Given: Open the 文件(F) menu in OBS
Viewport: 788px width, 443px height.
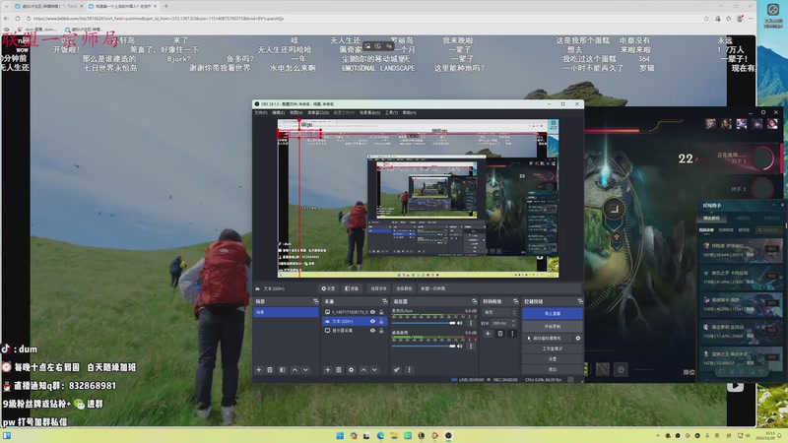Looking at the screenshot, I should [261, 112].
